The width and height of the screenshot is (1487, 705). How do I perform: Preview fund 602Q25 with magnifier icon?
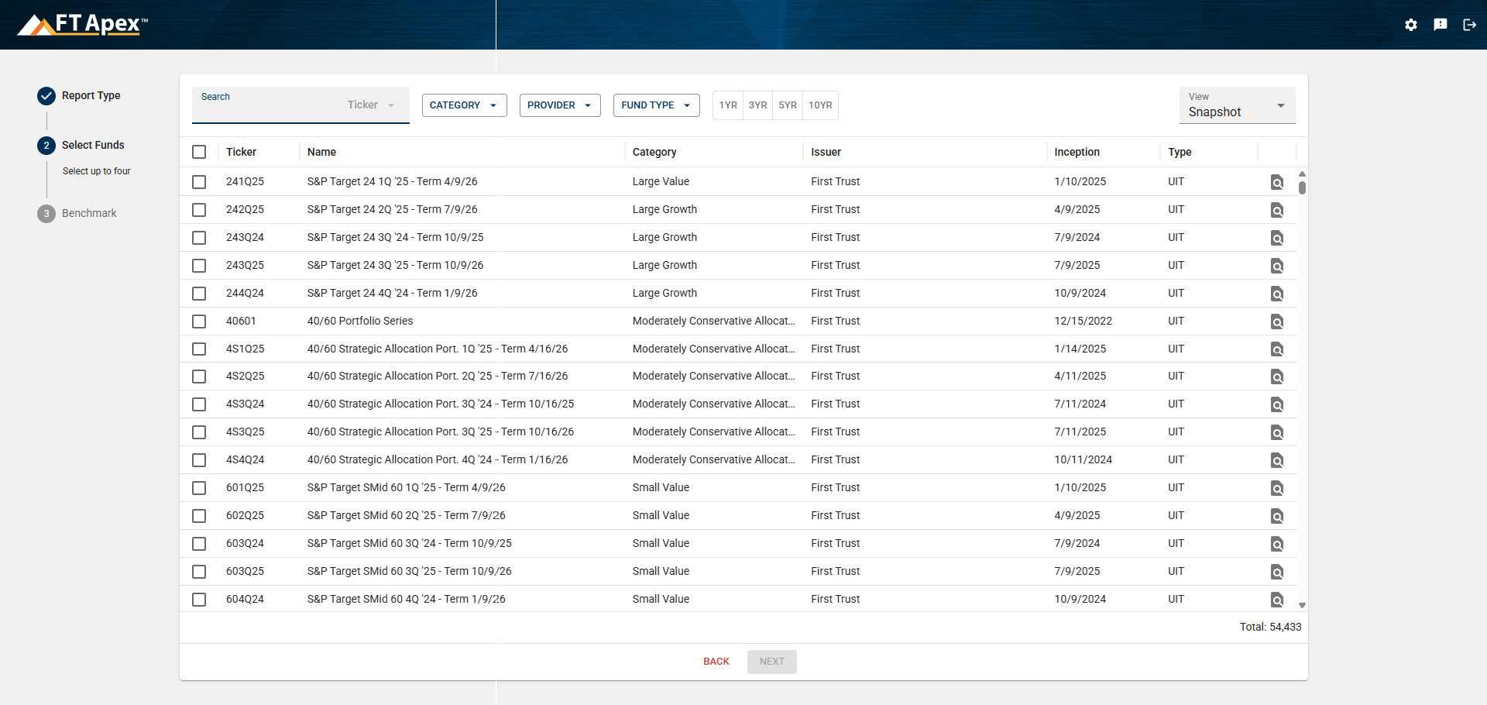(1277, 516)
